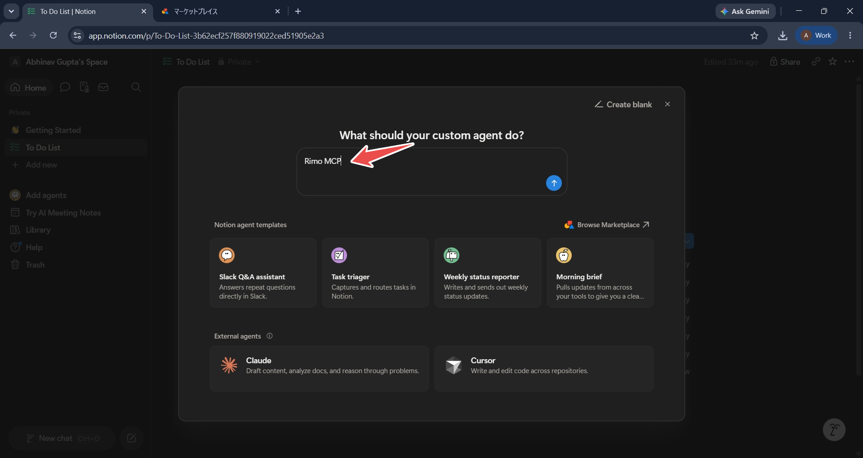Reload the page
Image resolution: width=863 pixels, height=458 pixels.
[x=53, y=35]
